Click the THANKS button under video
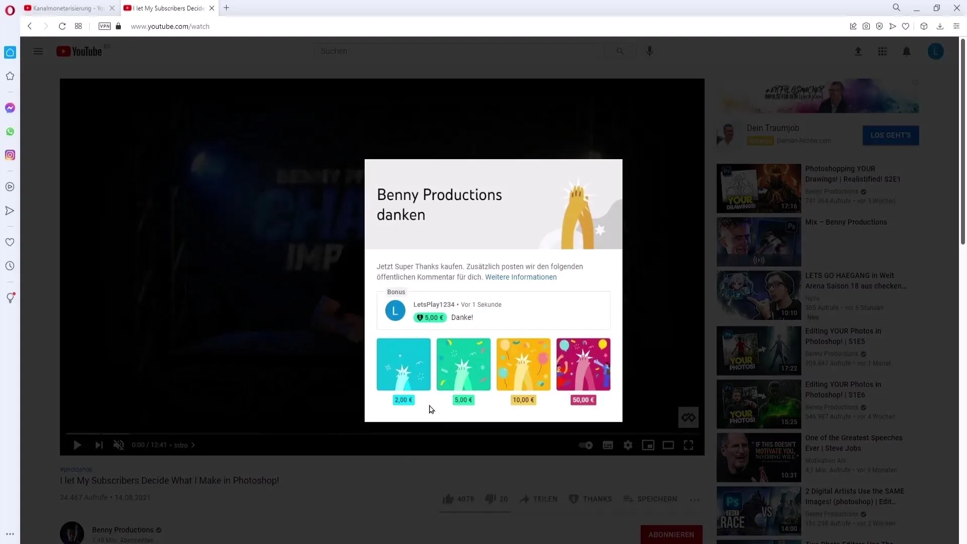This screenshot has height=544, width=967. pyautogui.click(x=590, y=499)
